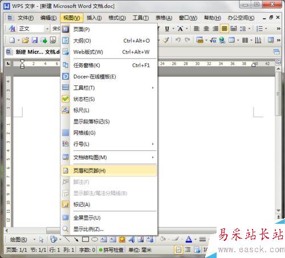
Task: Open the Format menu
Action: click(117, 18)
